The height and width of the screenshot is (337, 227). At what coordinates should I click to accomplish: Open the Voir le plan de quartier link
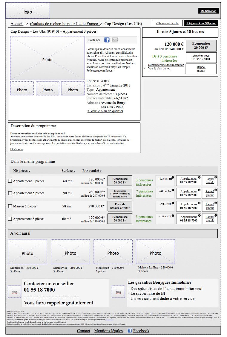pyautogui.click(x=105, y=111)
